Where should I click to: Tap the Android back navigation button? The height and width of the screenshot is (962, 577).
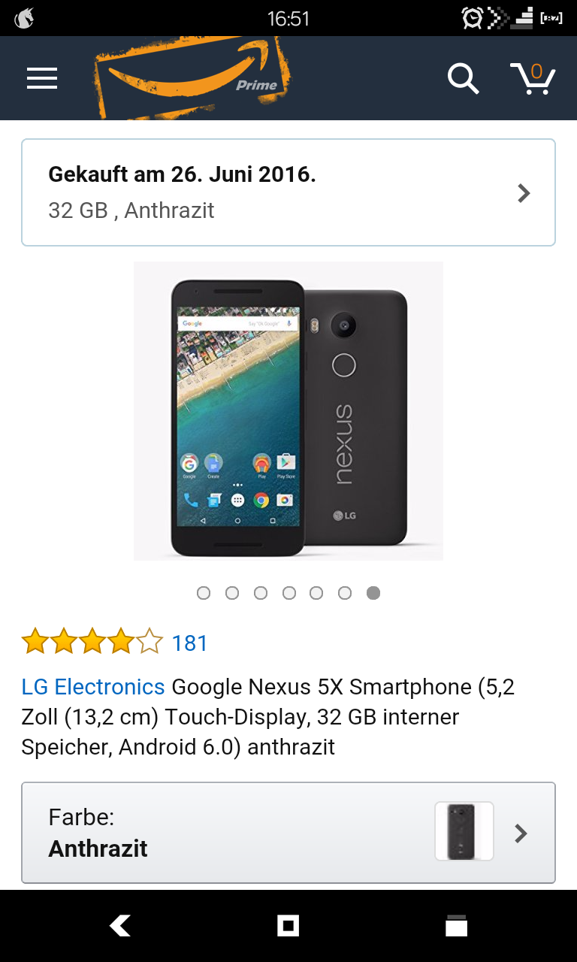click(x=120, y=926)
